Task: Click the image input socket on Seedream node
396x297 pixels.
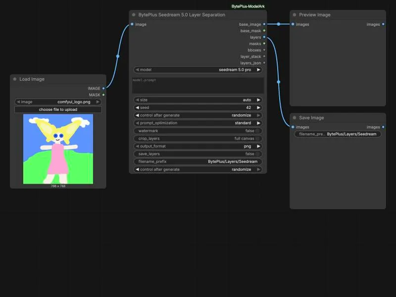Action: [x=132, y=24]
